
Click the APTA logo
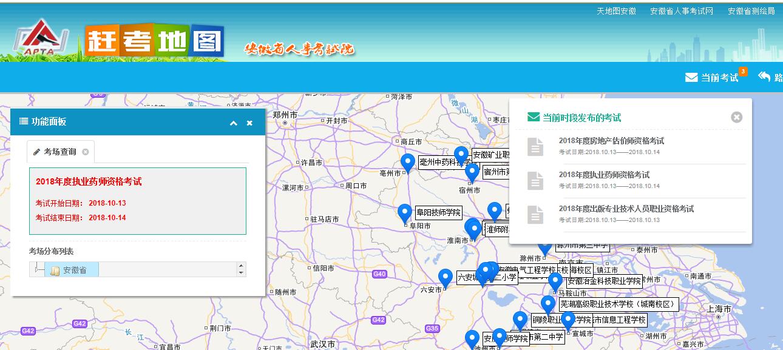coord(41,39)
